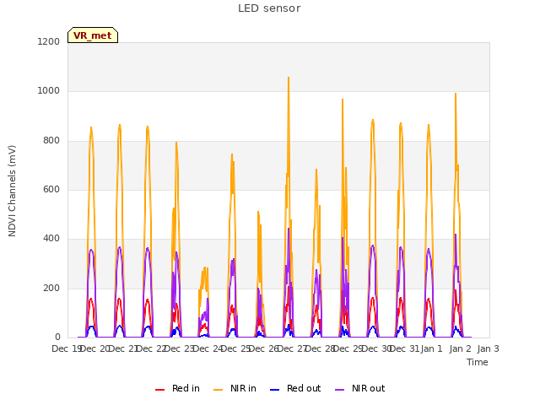Click the Jan 2 x-axis label
The height and width of the screenshot is (405, 540).
coord(460,348)
